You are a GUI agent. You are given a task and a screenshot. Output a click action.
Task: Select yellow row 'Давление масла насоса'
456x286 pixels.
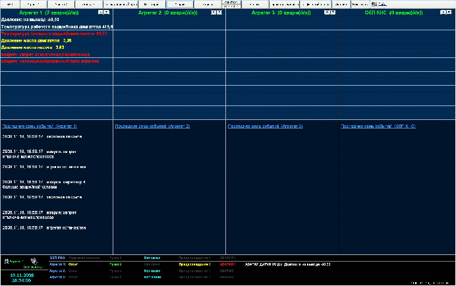(x=32, y=47)
